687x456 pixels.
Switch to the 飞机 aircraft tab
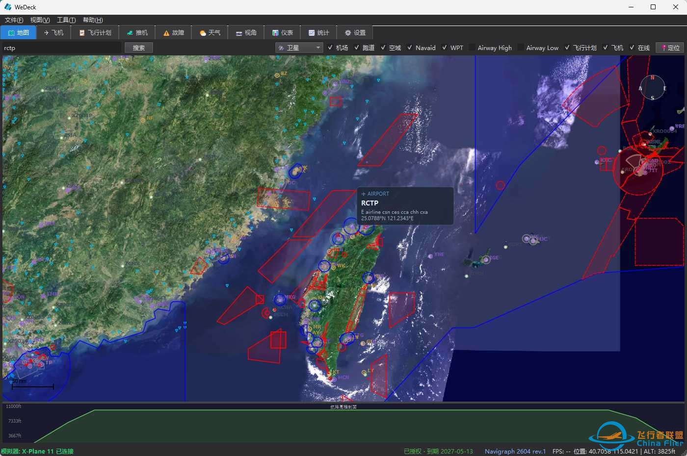[53, 32]
